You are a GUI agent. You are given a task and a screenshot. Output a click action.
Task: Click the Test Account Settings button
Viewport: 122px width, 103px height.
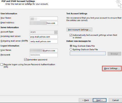click(79, 30)
